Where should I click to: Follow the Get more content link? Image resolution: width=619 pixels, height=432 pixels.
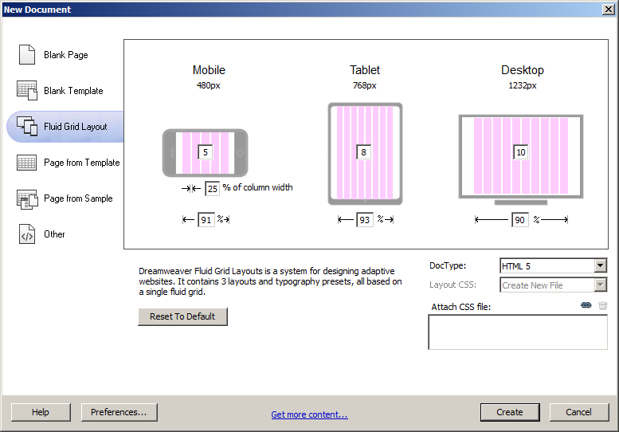click(x=309, y=414)
